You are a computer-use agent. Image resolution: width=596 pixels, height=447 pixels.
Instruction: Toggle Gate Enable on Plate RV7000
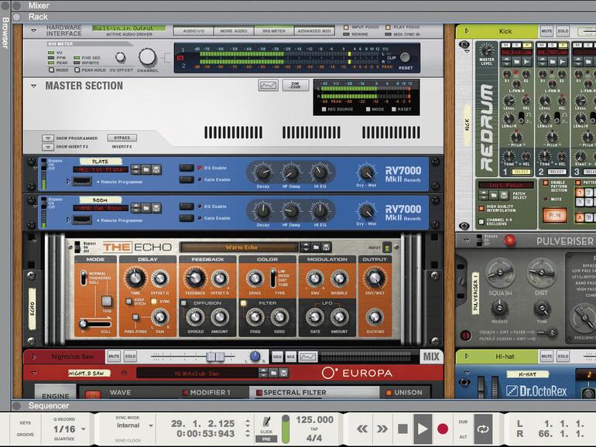[x=187, y=179]
